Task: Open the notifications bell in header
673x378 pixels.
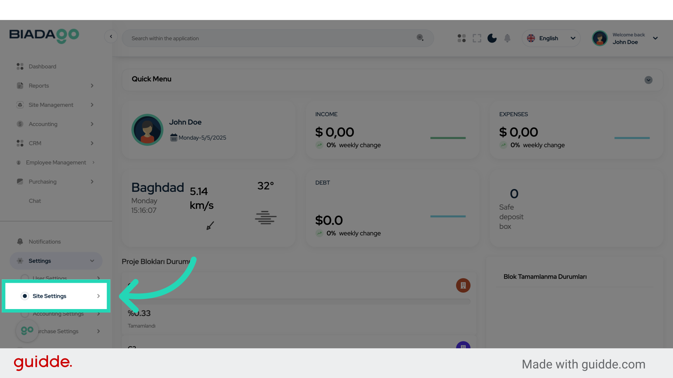Action: point(507,38)
